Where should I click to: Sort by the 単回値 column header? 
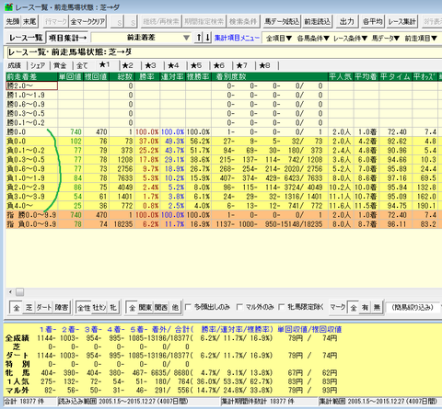point(70,76)
